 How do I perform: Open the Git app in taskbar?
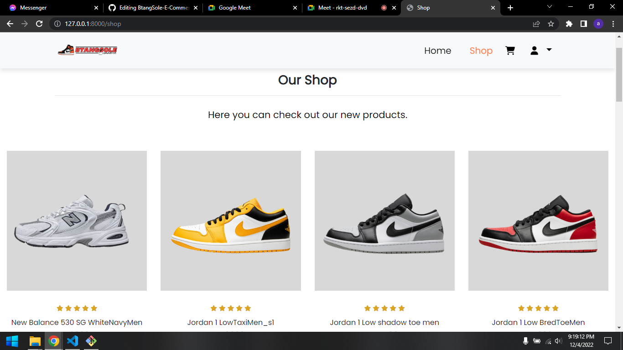coord(91,341)
